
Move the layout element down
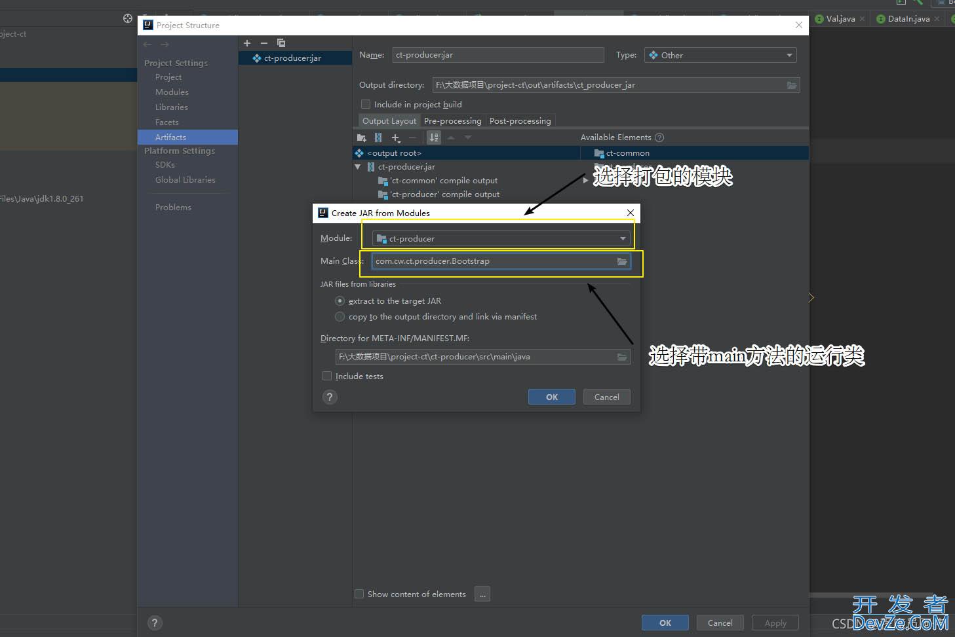click(x=468, y=137)
